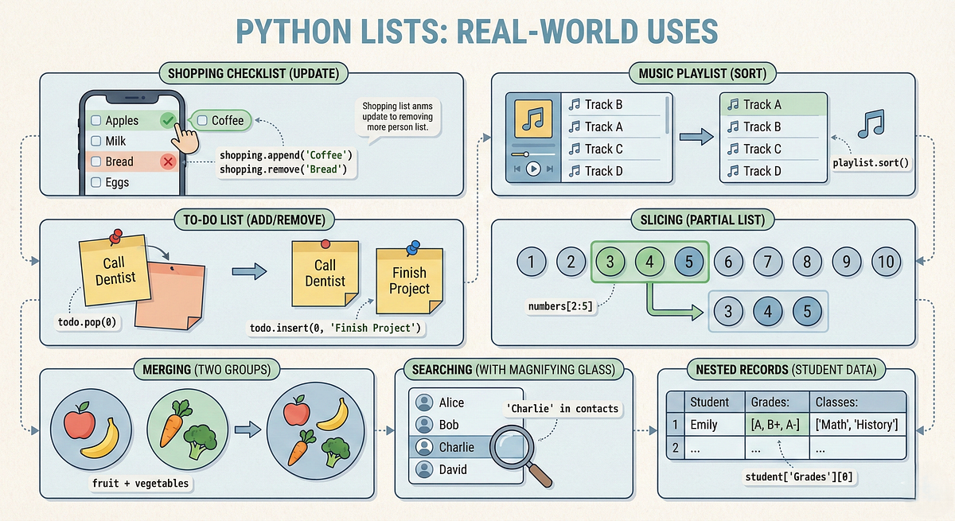Select Track C in the unsorted playlist
This screenshot has height=521, width=955.
pos(614,149)
